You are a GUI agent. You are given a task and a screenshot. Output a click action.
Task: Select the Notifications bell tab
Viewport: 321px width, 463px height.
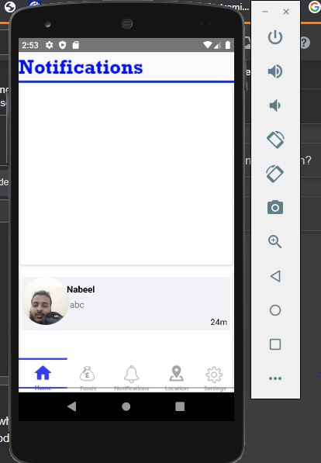131,374
